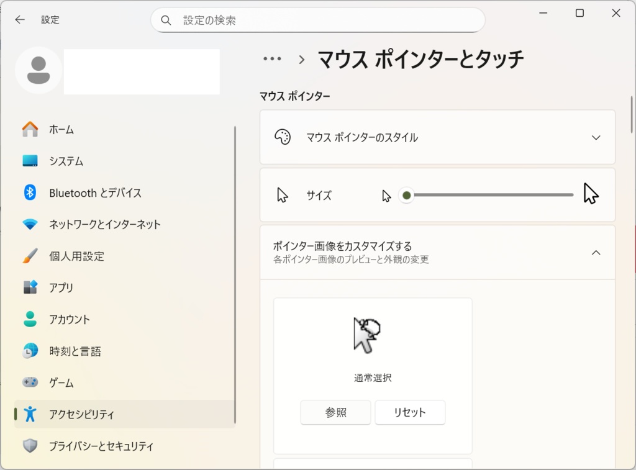Click the 参照 button under 通常選択
This screenshot has height=470, width=636.
click(335, 412)
